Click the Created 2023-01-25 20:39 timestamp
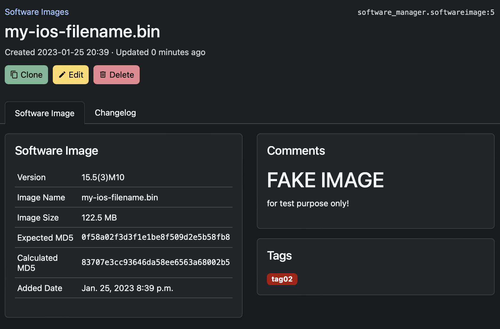The height and width of the screenshot is (329, 500). click(x=57, y=52)
